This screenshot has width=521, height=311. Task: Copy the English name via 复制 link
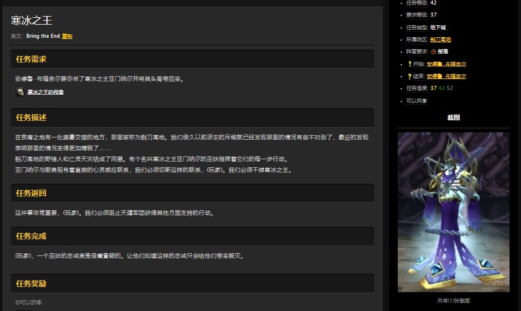point(67,36)
